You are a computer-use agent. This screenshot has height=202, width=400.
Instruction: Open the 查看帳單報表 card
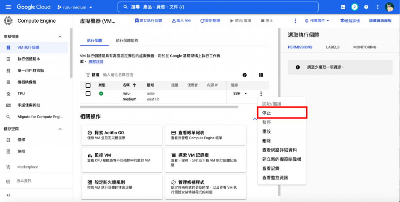(205, 135)
